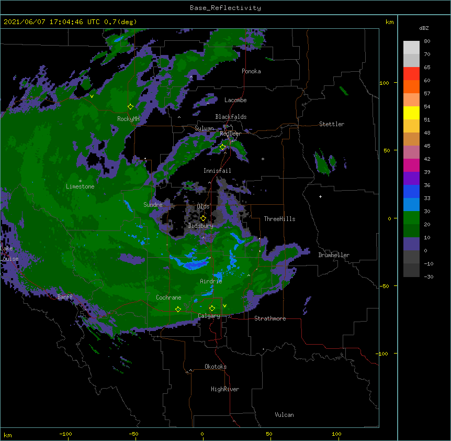Click the -30 value on dBZ legend
451x441 pixels.
pyautogui.click(x=429, y=277)
